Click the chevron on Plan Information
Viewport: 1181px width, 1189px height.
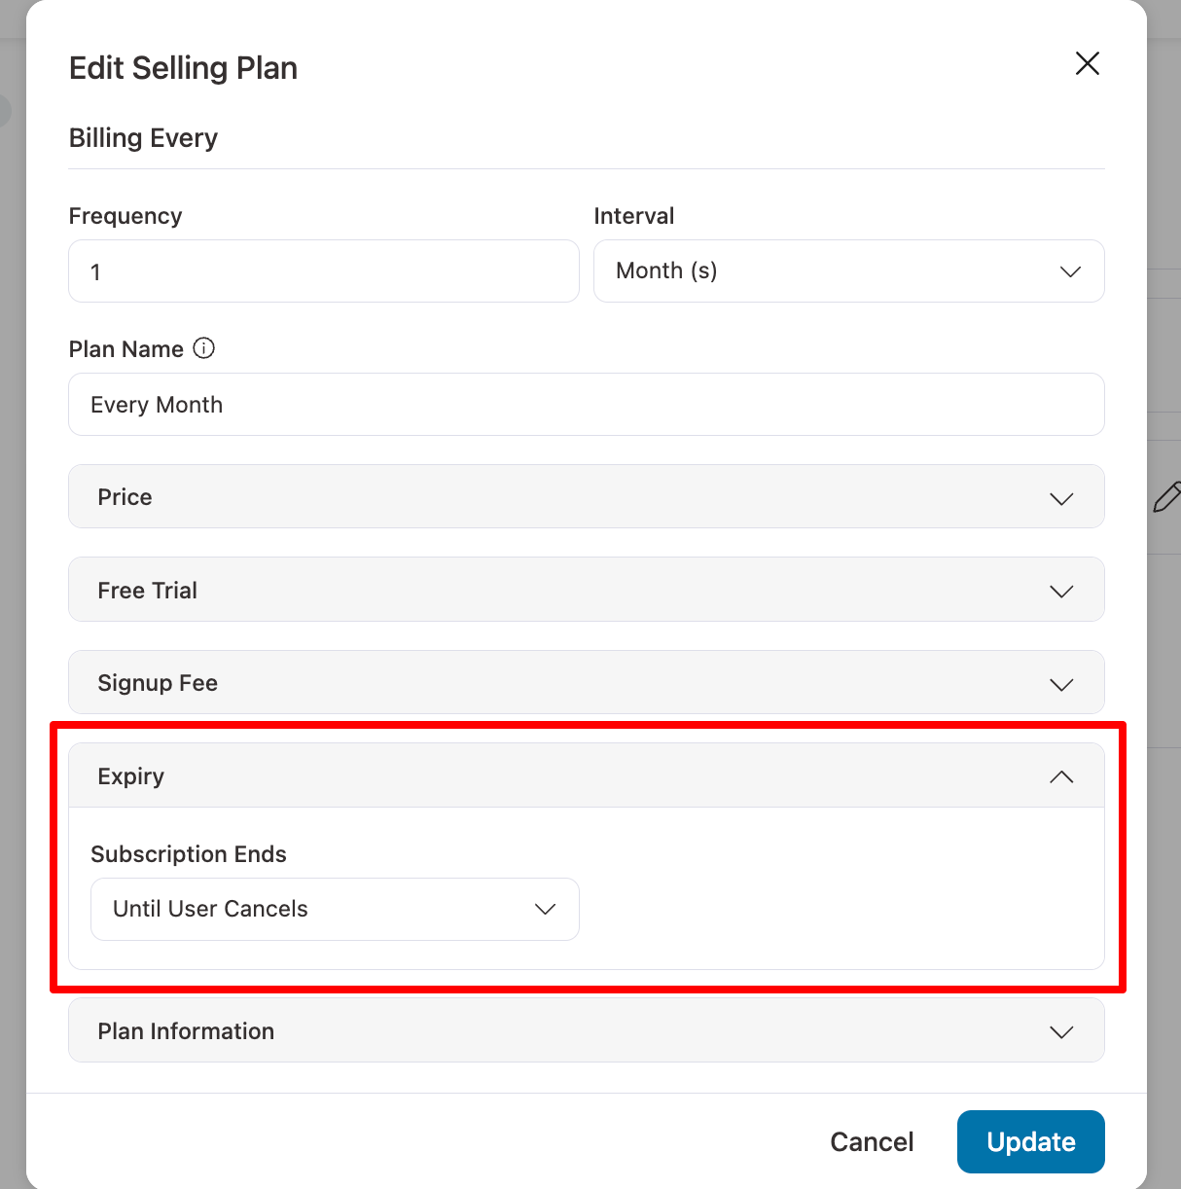(1061, 1031)
